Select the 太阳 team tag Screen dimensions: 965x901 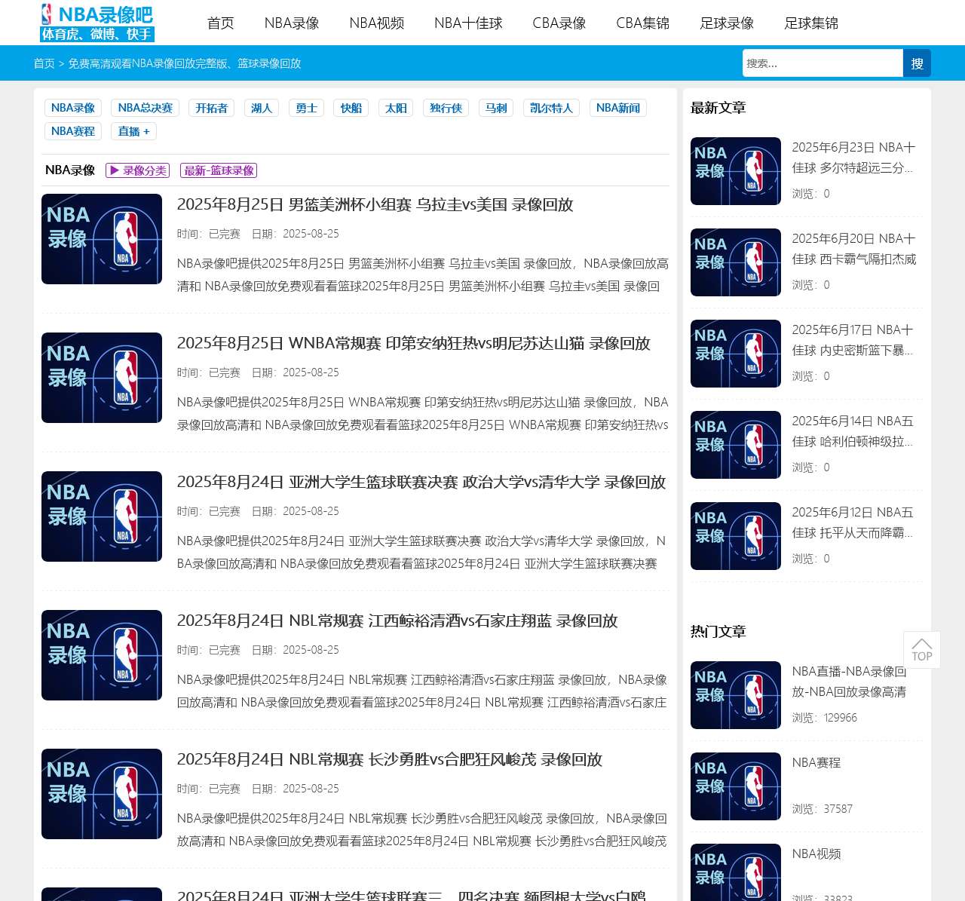pyautogui.click(x=395, y=108)
